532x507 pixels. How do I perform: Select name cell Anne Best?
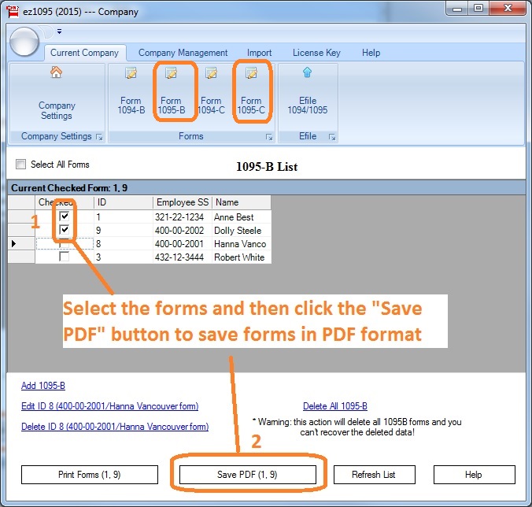click(242, 216)
